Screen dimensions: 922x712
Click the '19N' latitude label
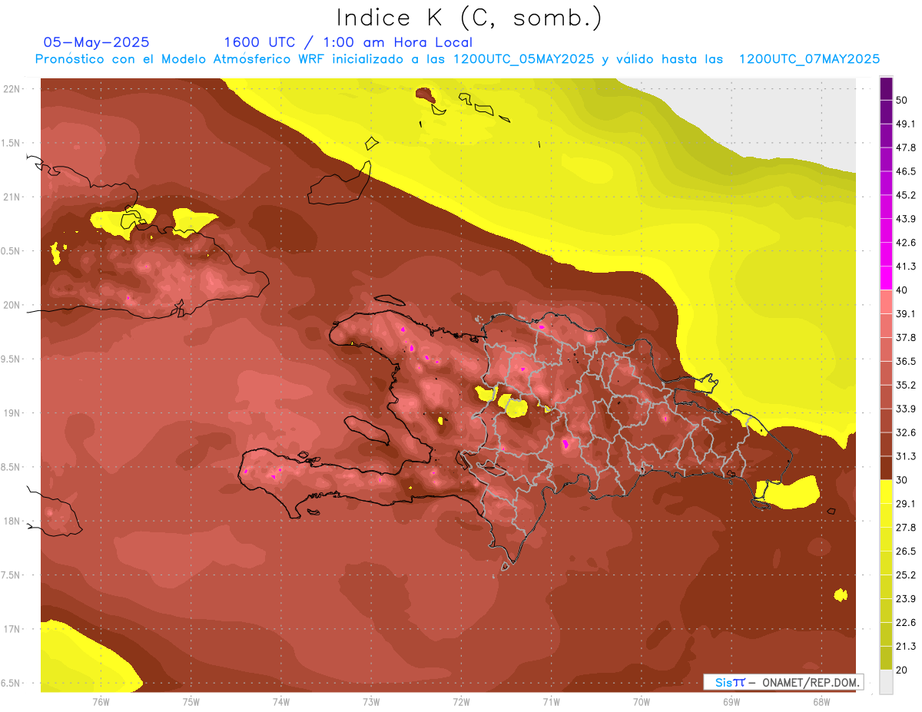pyautogui.click(x=13, y=413)
